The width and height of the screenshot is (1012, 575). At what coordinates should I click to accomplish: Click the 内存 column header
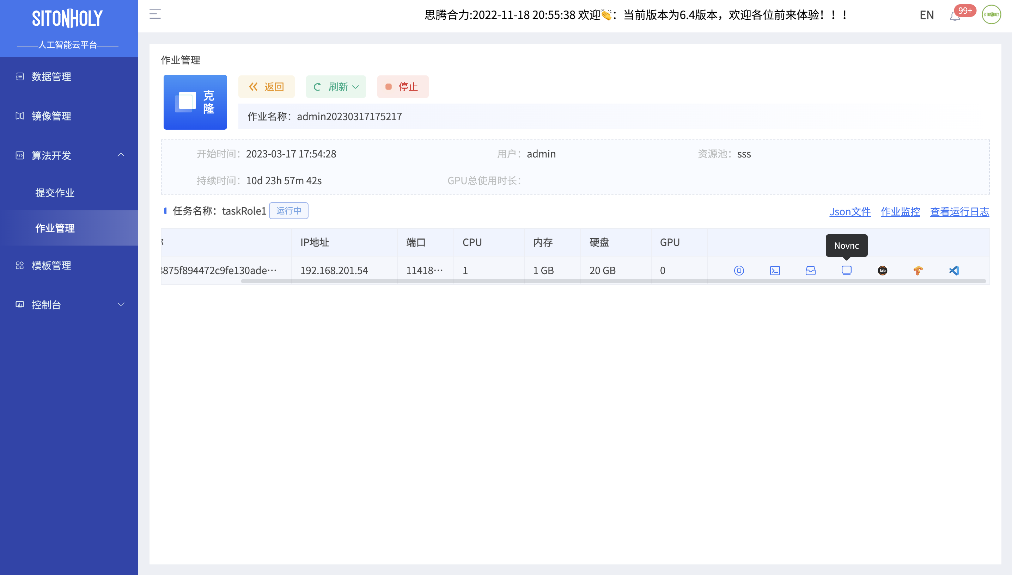tap(553, 242)
